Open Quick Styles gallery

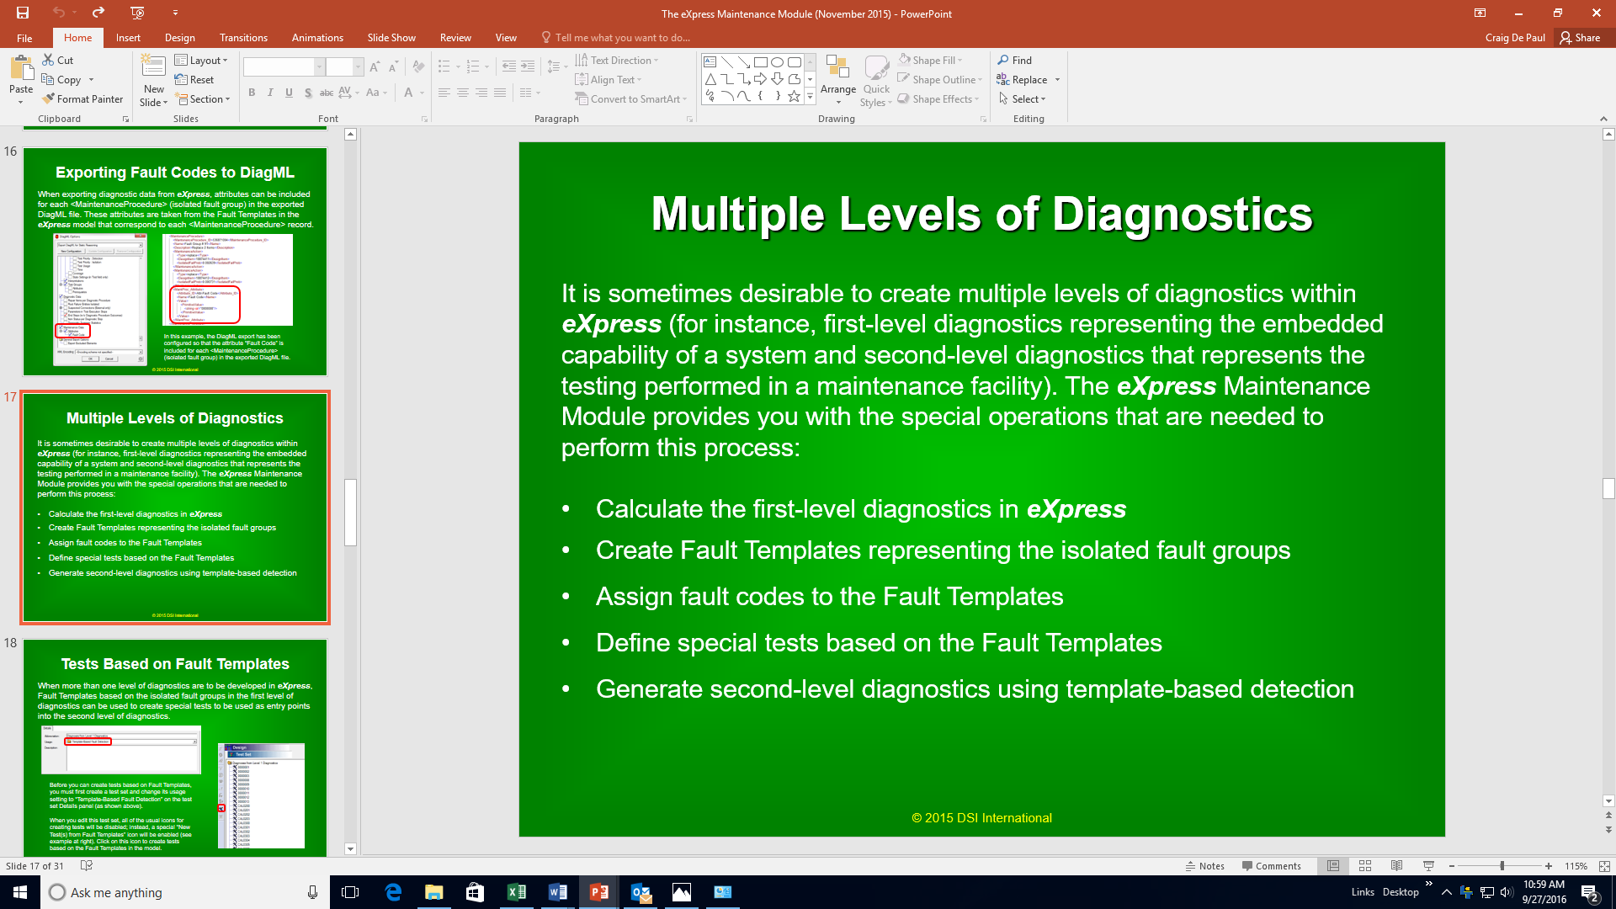[x=876, y=81]
